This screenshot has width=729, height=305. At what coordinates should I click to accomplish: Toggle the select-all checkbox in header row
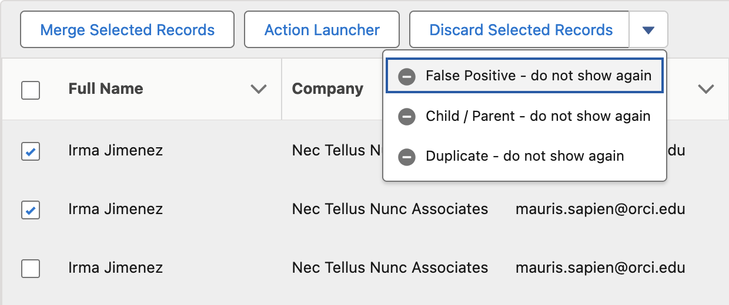coord(31,90)
